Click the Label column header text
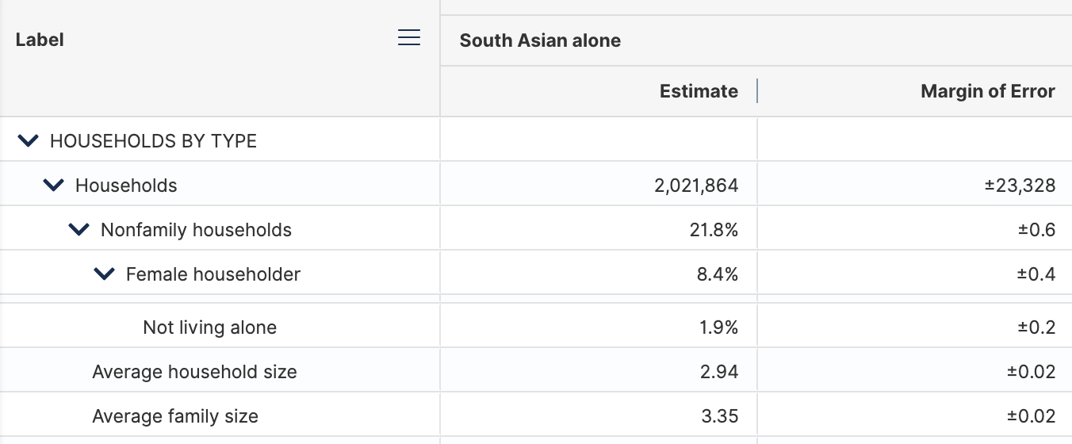The height and width of the screenshot is (444, 1072). pyautogui.click(x=40, y=40)
